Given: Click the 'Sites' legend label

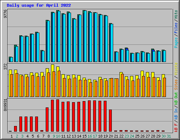Looking at the screenshot, I should (x=176, y=85).
